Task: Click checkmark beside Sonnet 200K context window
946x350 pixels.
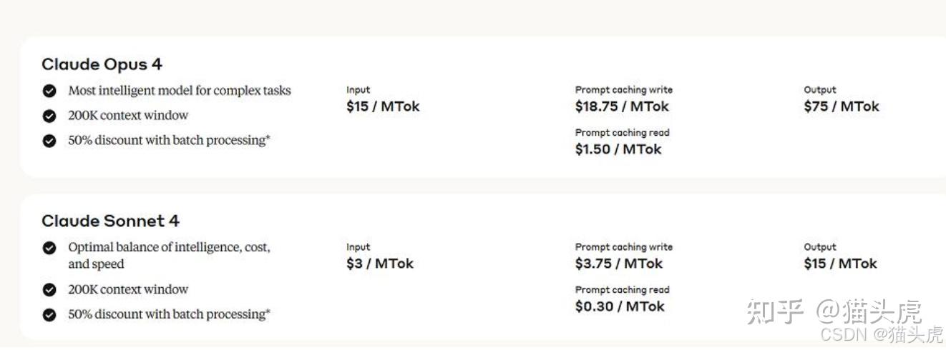Action: tap(49, 290)
